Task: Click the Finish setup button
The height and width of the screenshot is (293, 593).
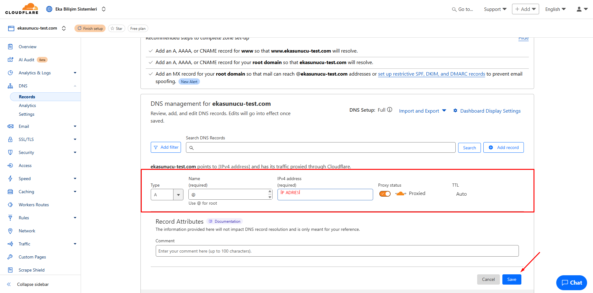Action: pos(90,28)
